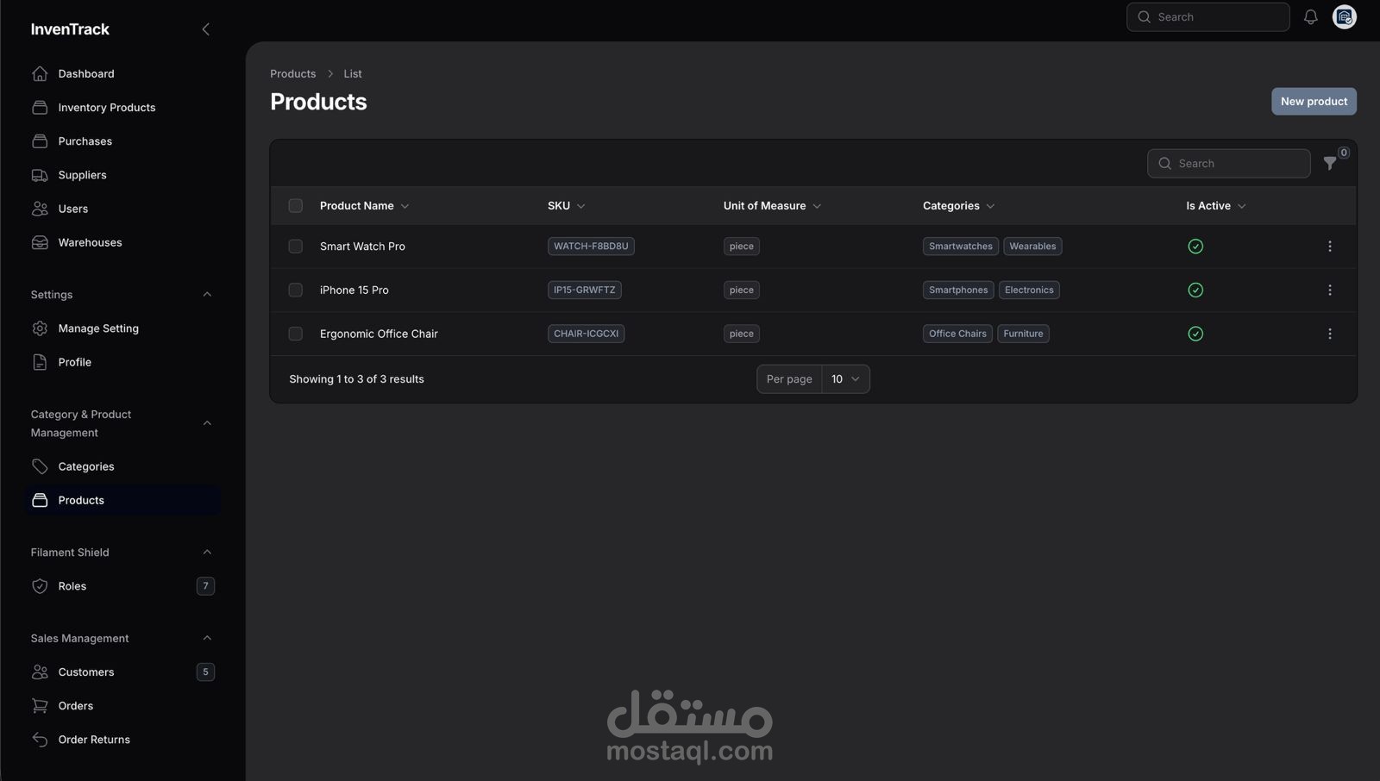
Task: Open the Per page dropdown
Action: 844,378
